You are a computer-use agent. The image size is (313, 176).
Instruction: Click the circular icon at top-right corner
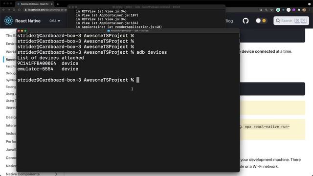(x=310, y=4)
